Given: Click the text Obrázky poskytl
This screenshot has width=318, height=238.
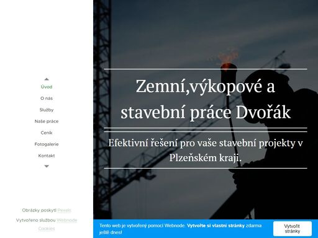Looking at the screenshot, I should click(39, 210).
